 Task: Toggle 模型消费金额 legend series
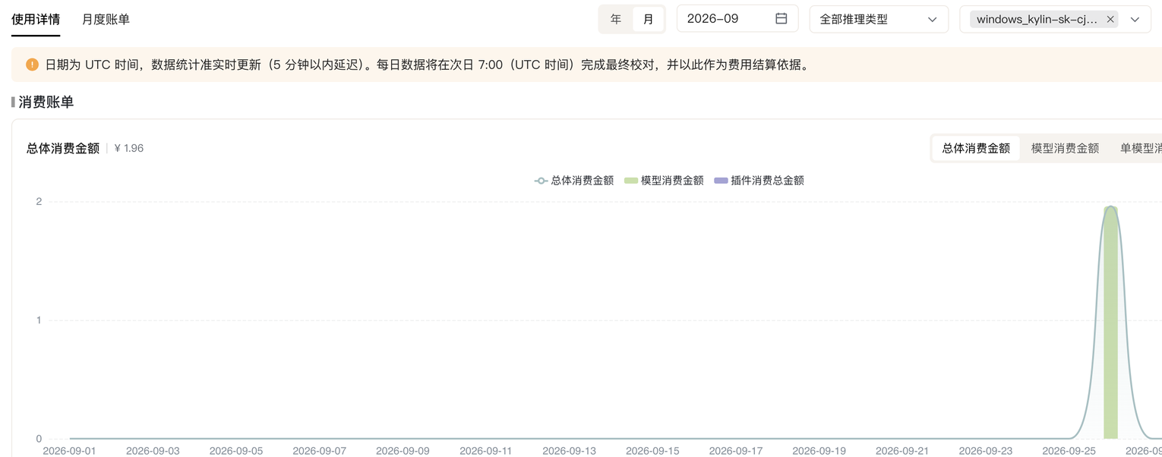(x=664, y=181)
